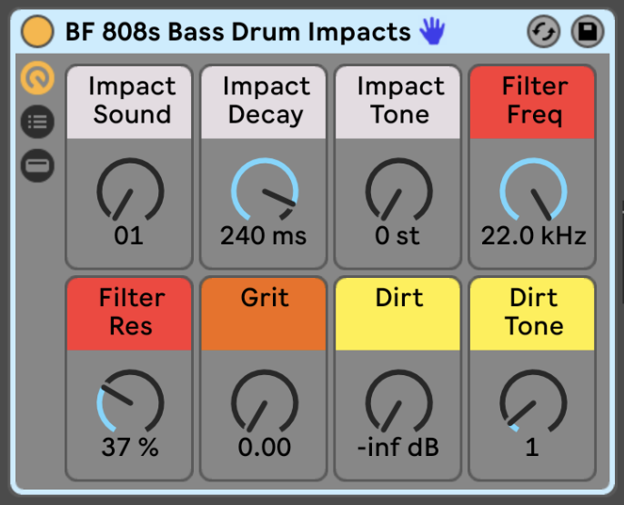Screen dimensions: 624x505
Task: Click the BF 808s Bass Drum Impacts title
Action: pos(237,32)
